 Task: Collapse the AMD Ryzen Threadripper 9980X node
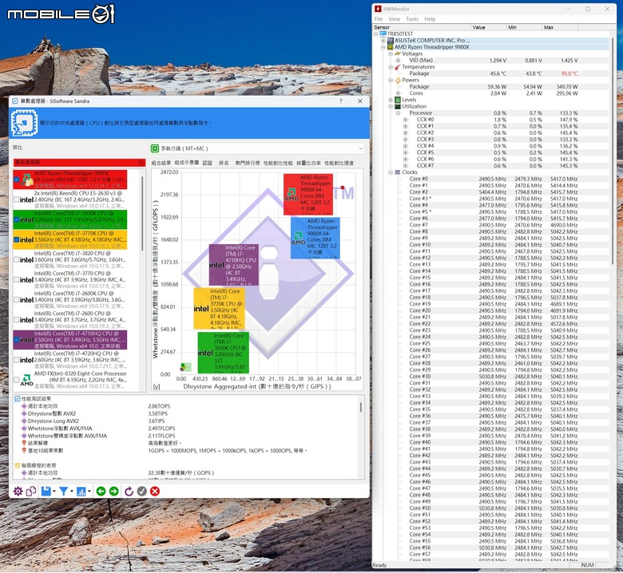click(383, 47)
